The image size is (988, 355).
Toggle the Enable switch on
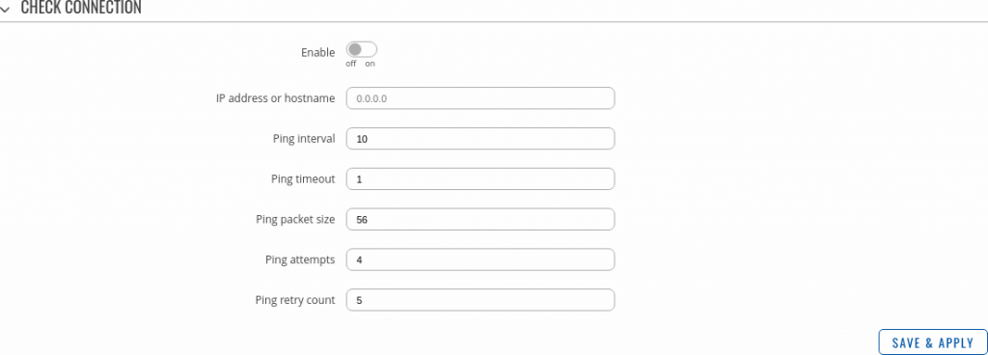point(362,49)
